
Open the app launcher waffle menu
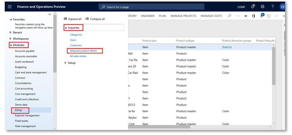[x=10, y=7]
